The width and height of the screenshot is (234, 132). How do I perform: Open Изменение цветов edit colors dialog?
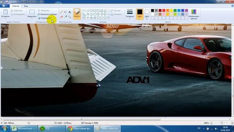(x=194, y=14)
